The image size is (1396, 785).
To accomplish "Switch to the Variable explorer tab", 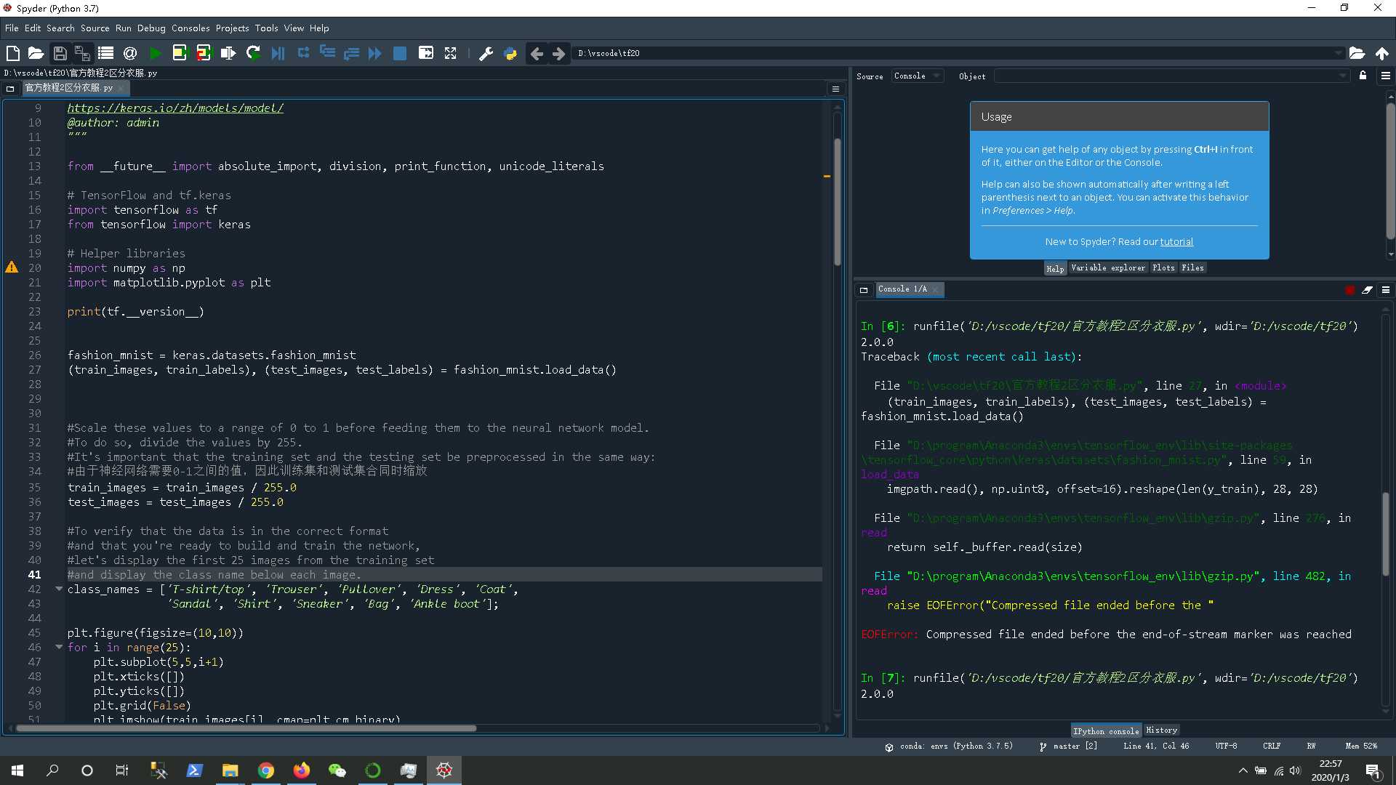I will pos(1108,267).
